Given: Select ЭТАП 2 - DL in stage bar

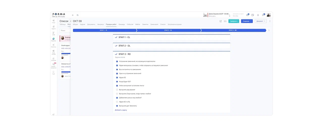Looking at the screenshot, I should click(x=168, y=30).
